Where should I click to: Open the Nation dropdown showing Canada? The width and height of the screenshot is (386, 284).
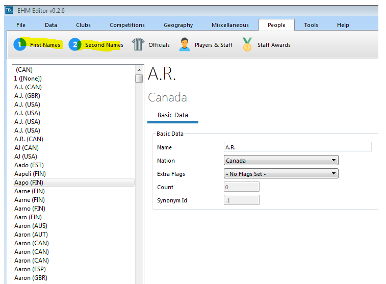coord(281,161)
